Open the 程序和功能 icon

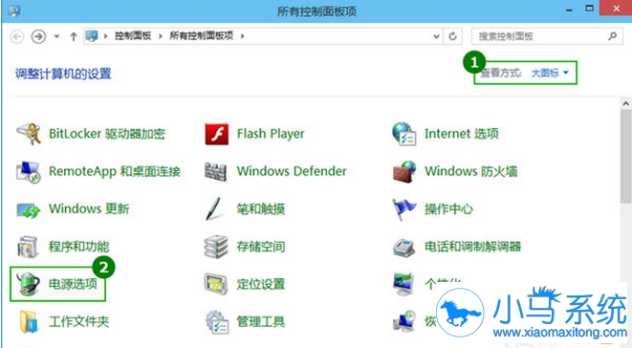tap(29, 247)
